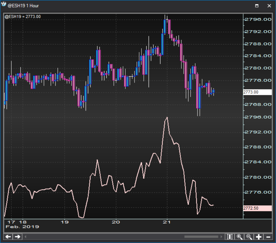Click the '@ESH19 1 Hour' window title
The height and width of the screenshot is (243, 276).
pyautogui.click(x=23, y=6)
